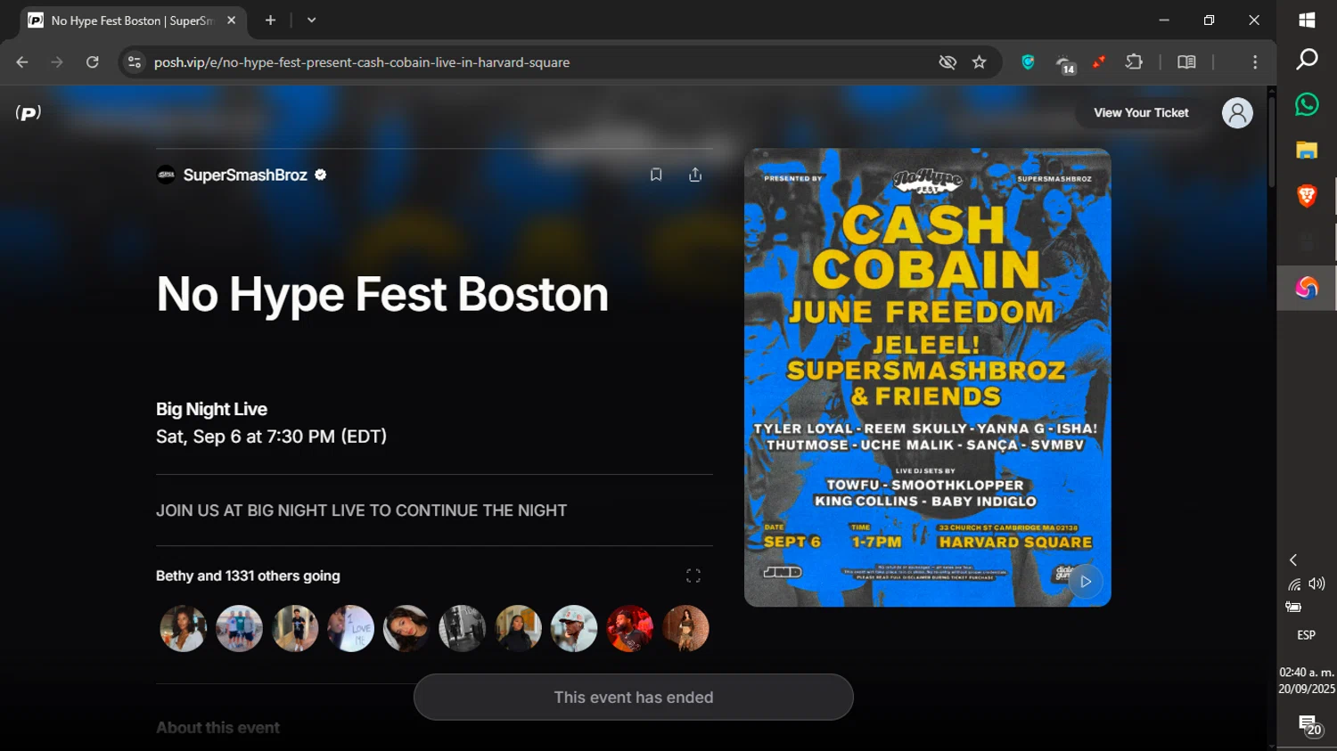Click the No Hype Fest Boston title

pyautogui.click(x=382, y=294)
